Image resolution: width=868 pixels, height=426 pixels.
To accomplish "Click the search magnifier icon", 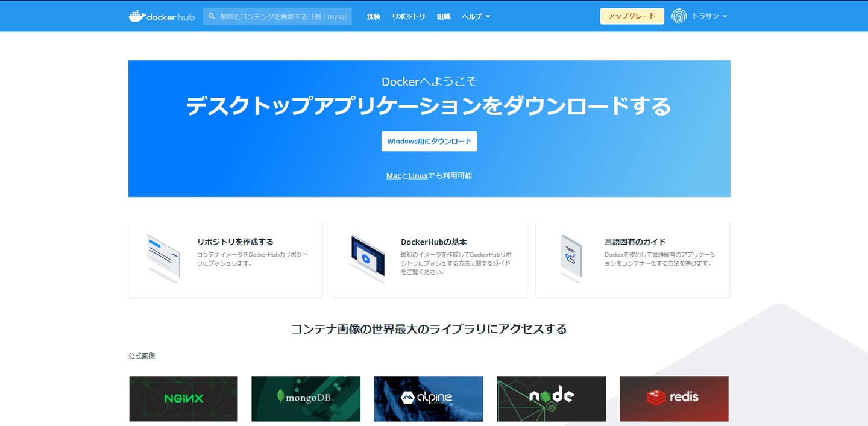I will point(212,16).
